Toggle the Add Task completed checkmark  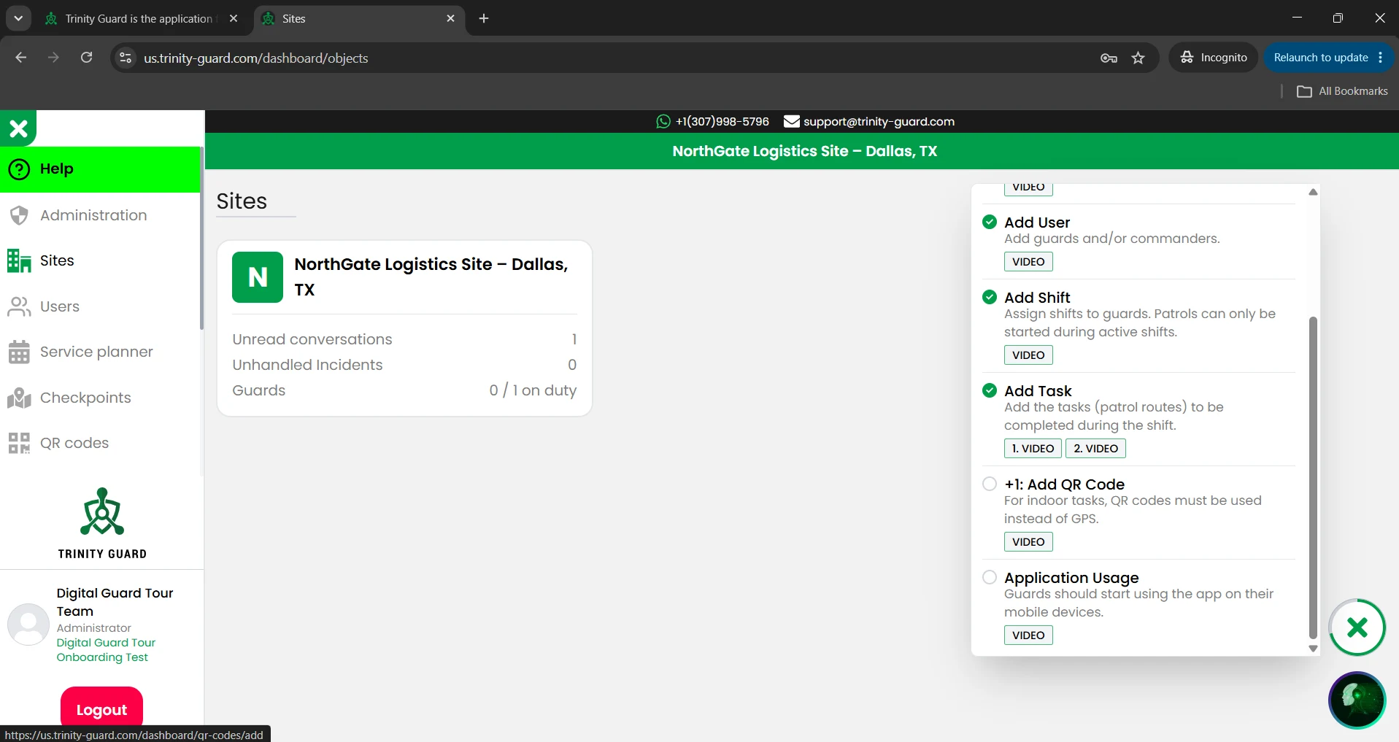click(990, 390)
